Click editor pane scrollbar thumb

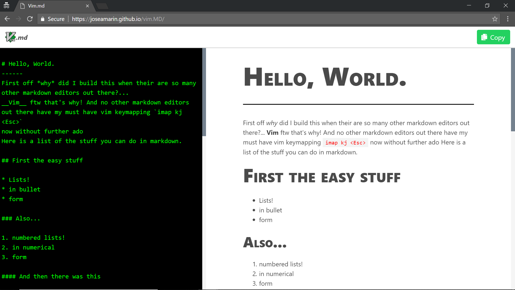point(204,92)
